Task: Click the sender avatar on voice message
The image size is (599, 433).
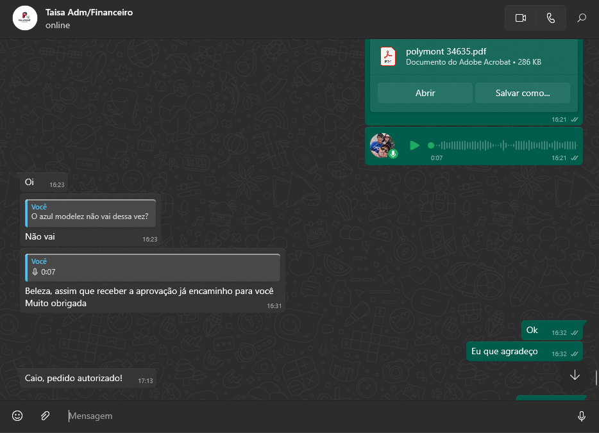Action: (x=382, y=145)
